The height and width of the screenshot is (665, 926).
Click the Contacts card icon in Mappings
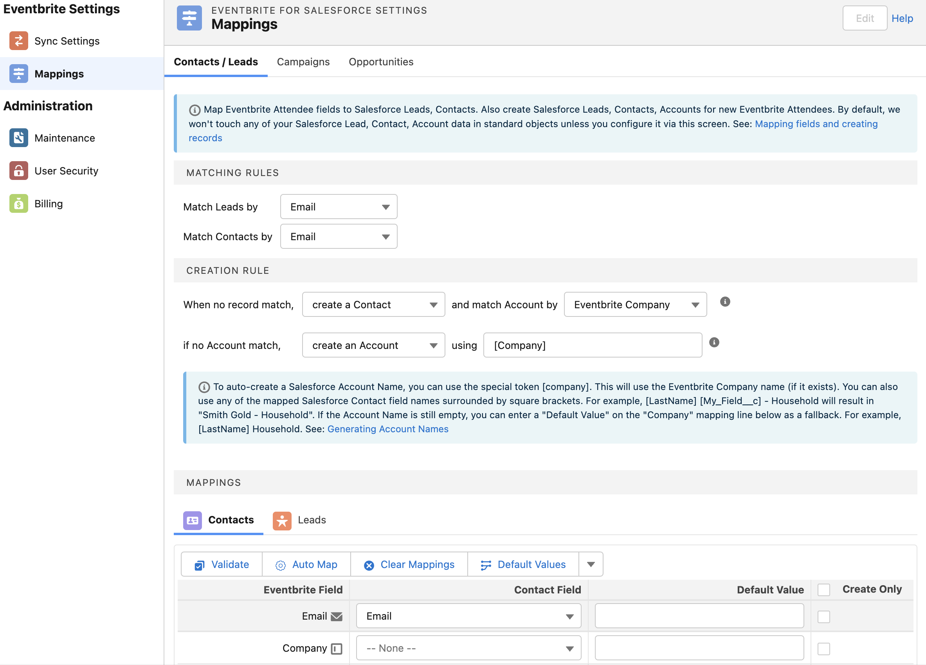coord(192,520)
